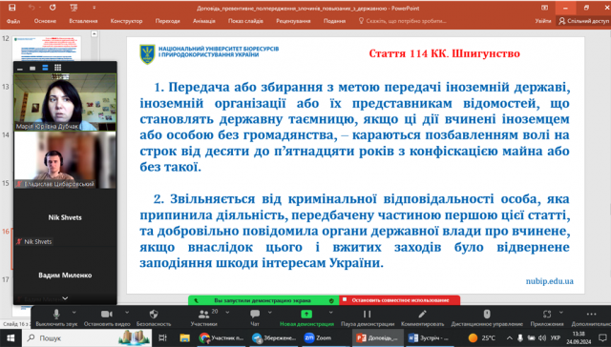Minimize the Zoom video panel

coord(20,68)
